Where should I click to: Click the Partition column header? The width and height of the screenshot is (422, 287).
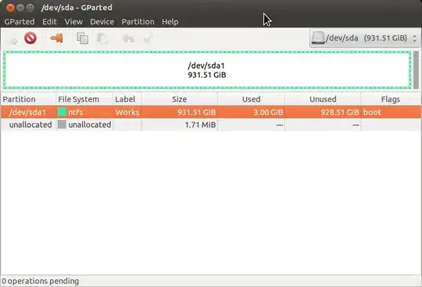pos(28,99)
